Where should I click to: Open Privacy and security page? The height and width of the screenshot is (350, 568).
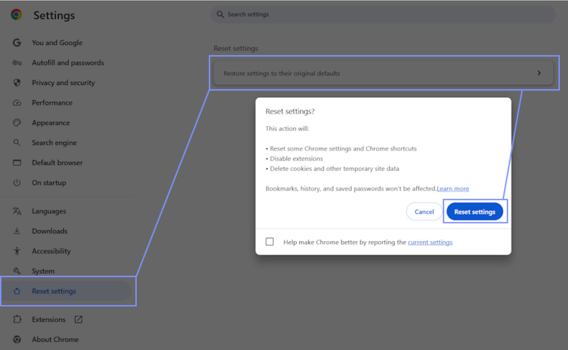63,82
